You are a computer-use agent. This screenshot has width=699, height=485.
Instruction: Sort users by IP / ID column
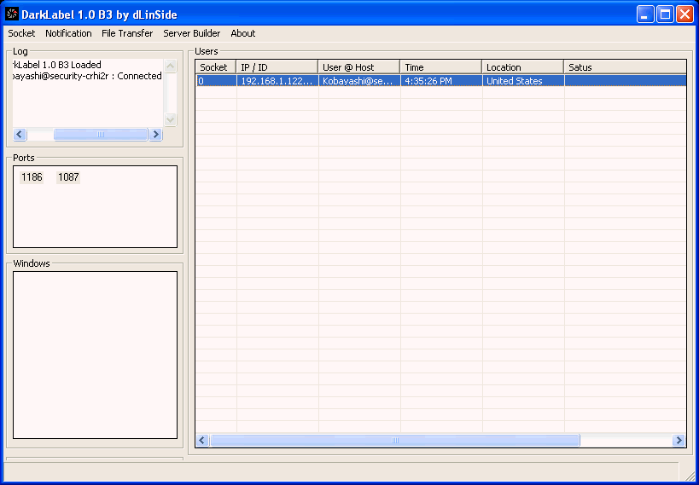[x=277, y=67]
